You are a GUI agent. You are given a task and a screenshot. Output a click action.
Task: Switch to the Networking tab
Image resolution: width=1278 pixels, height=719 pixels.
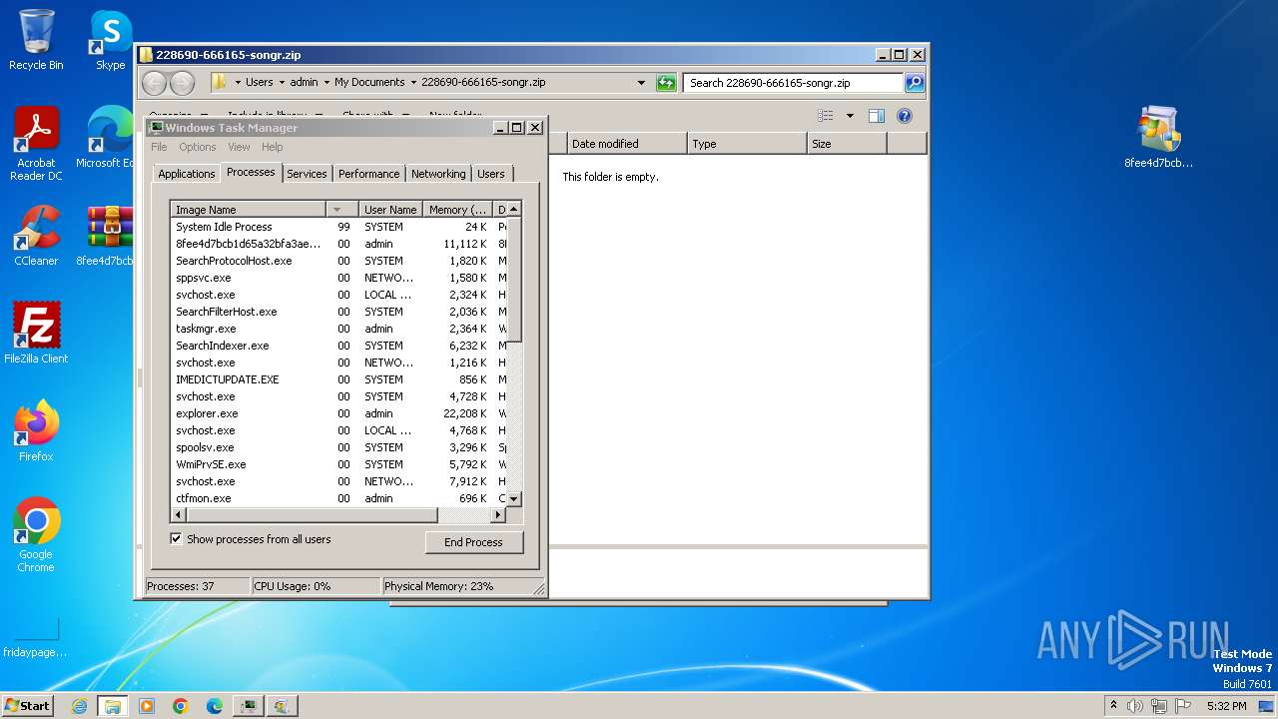coord(438,174)
